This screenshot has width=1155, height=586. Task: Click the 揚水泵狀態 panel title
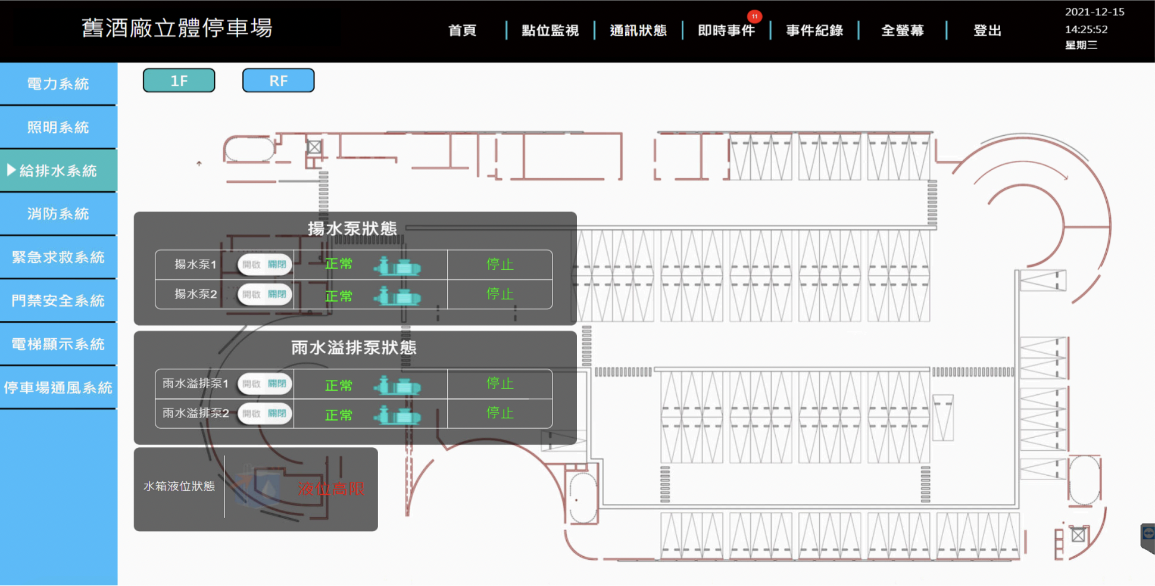352,229
